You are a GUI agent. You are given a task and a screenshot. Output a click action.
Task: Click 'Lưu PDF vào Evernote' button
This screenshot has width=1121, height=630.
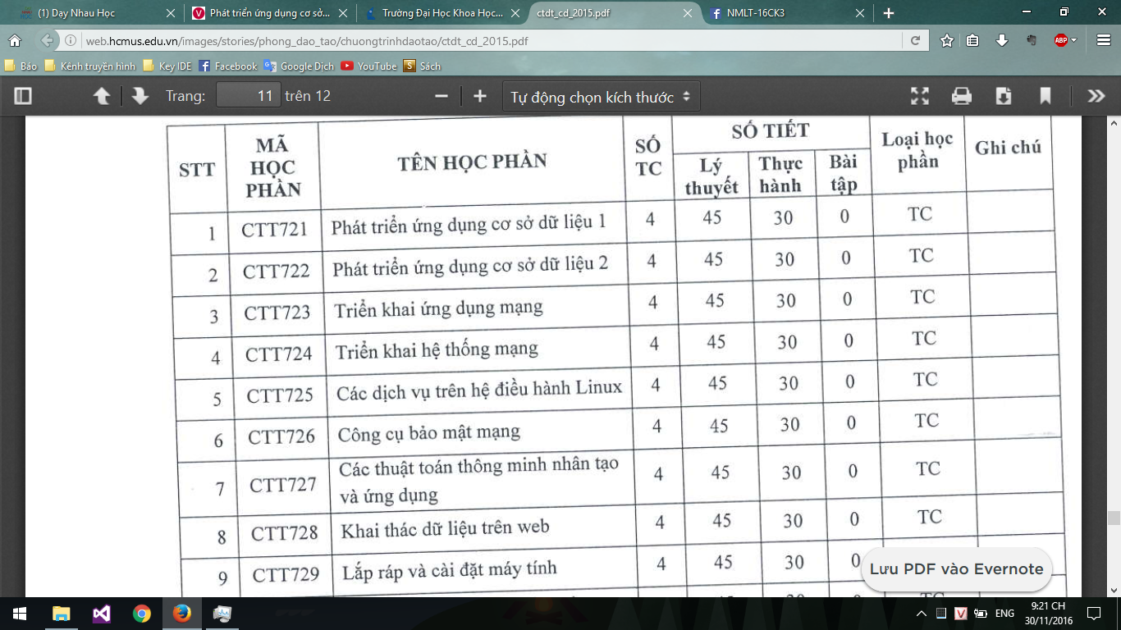coord(956,568)
